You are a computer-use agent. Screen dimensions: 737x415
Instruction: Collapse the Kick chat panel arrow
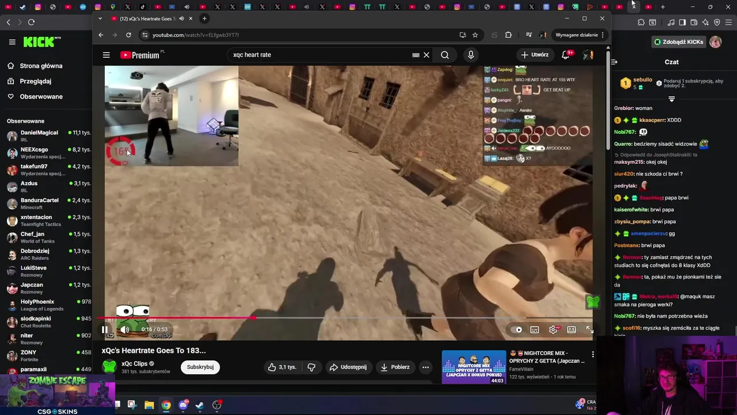coord(614,62)
